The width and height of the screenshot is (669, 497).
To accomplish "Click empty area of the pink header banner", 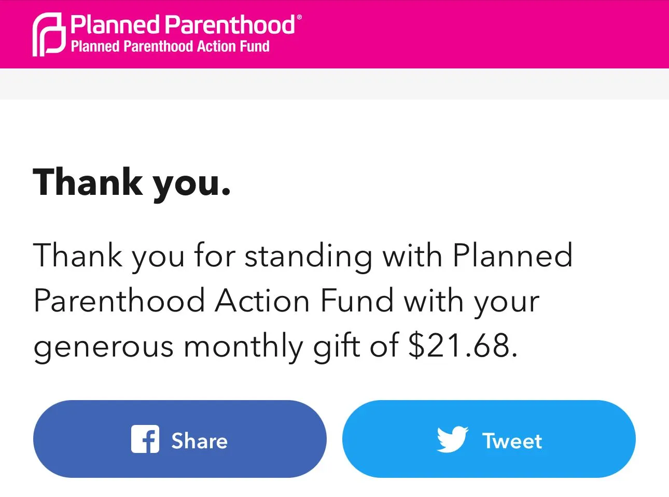I will click(x=482, y=34).
